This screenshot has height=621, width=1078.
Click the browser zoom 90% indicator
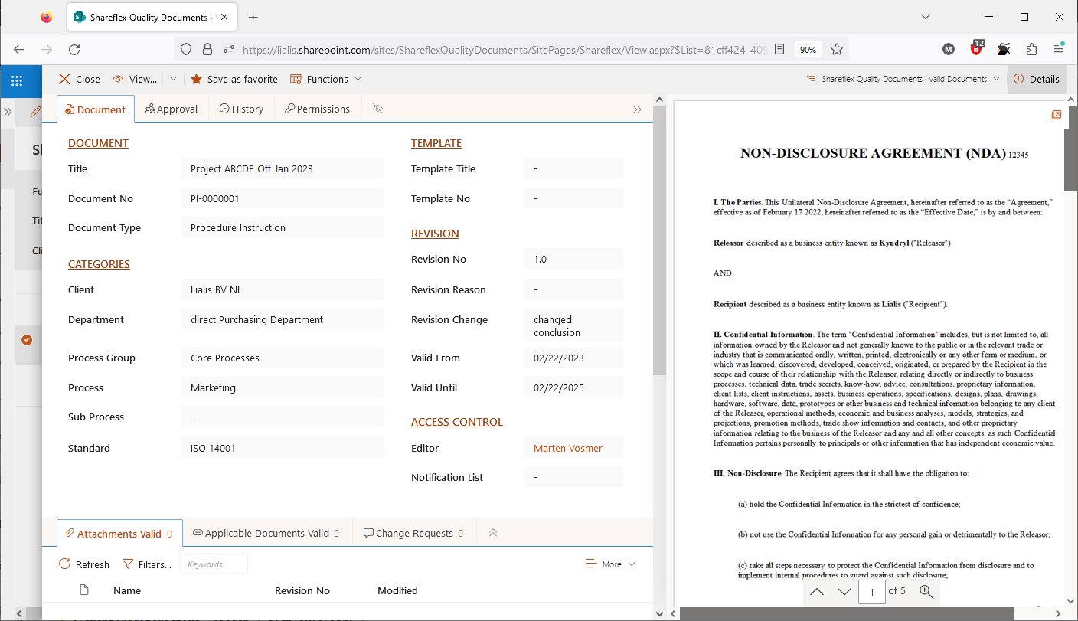pyautogui.click(x=807, y=49)
